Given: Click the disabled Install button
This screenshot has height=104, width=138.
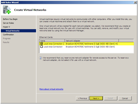Looking at the screenshot, I should [x=111, y=98].
